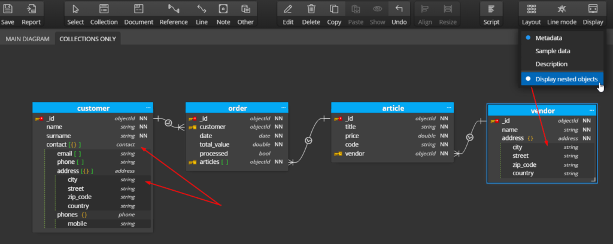Choose the Collection tool

(104, 8)
